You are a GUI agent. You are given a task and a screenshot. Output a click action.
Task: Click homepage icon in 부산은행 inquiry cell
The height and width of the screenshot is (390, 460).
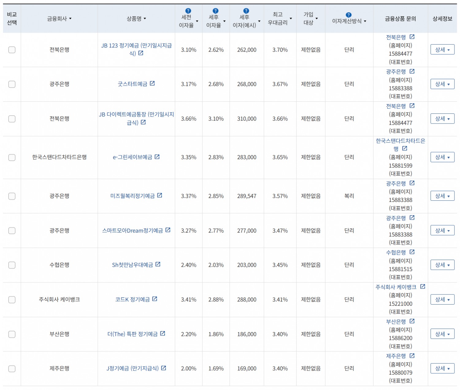click(x=412, y=321)
